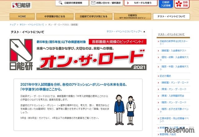Open 教室移転 大船校 in the sidebar
Screen dimensions: 199x137
point(168,135)
